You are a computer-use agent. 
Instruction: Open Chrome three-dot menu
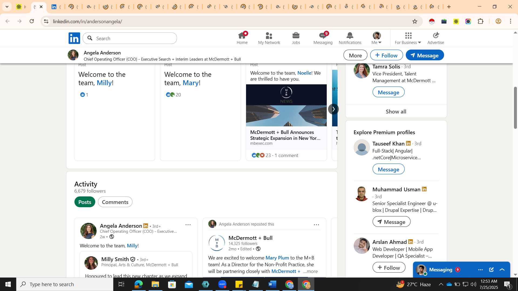click(510, 21)
